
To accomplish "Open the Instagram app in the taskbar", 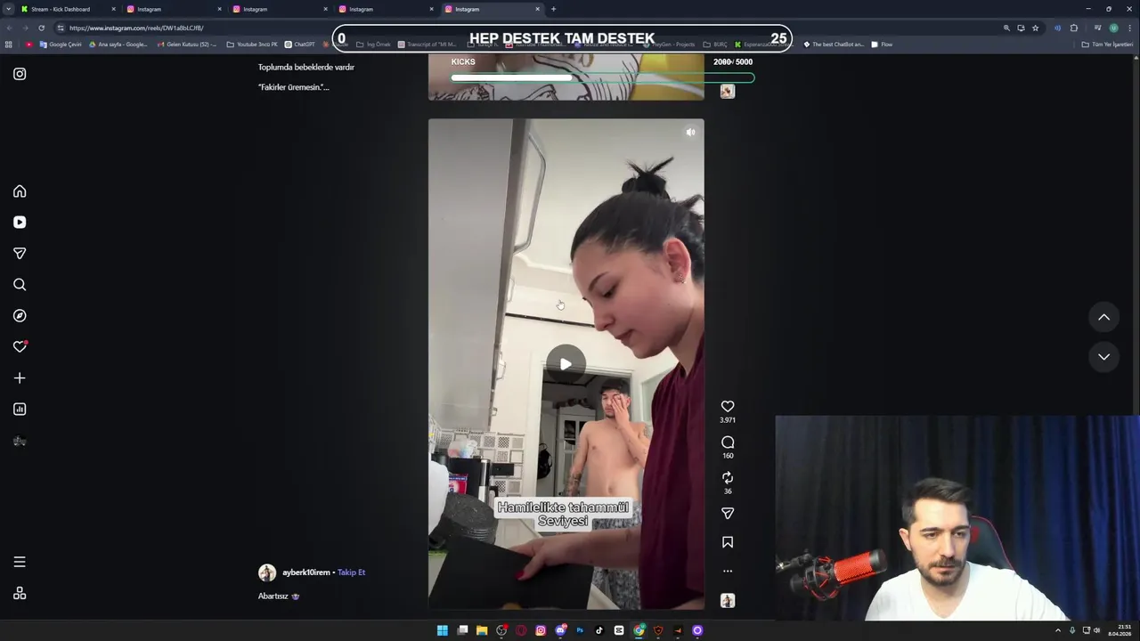I will click(541, 630).
